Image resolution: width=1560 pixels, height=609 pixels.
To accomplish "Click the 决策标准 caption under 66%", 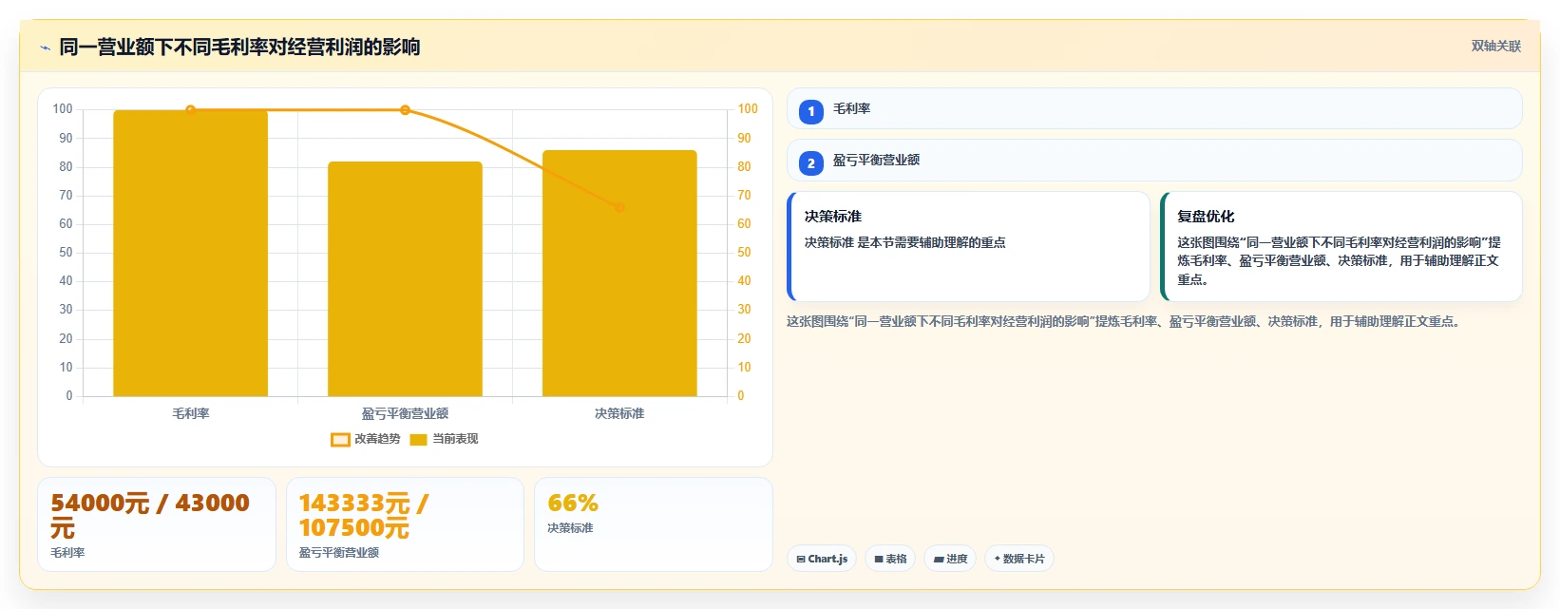I will [x=570, y=528].
